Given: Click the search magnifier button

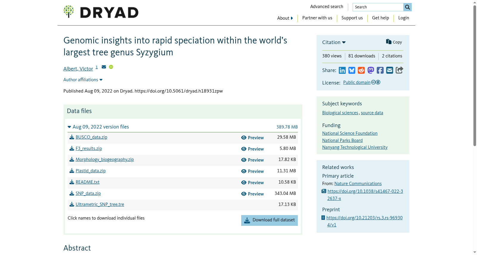Looking at the screenshot, I should [408, 7].
